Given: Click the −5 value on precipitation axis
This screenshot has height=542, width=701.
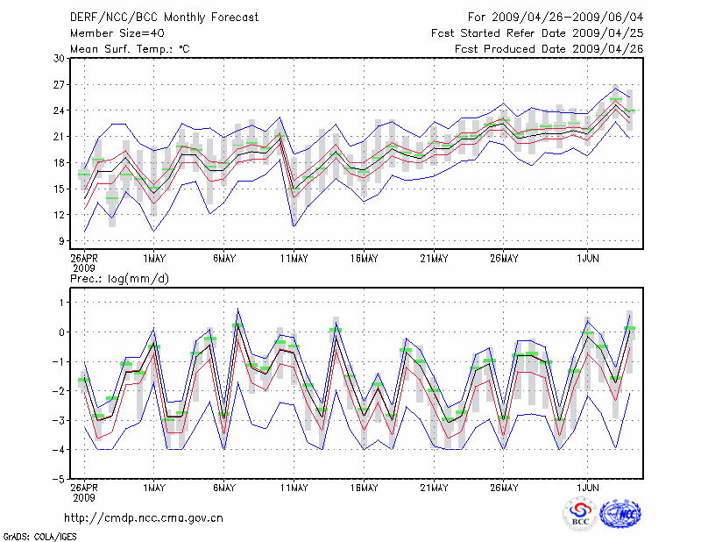Looking at the screenshot, I should pyautogui.click(x=60, y=480).
